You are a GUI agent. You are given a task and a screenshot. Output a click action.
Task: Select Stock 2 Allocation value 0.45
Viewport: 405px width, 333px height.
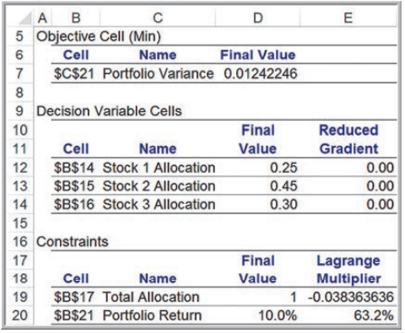(x=283, y=186)
